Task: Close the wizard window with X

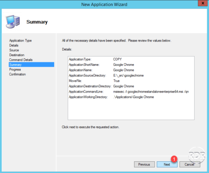Action: pyautogui.click(x=203, y=3)
